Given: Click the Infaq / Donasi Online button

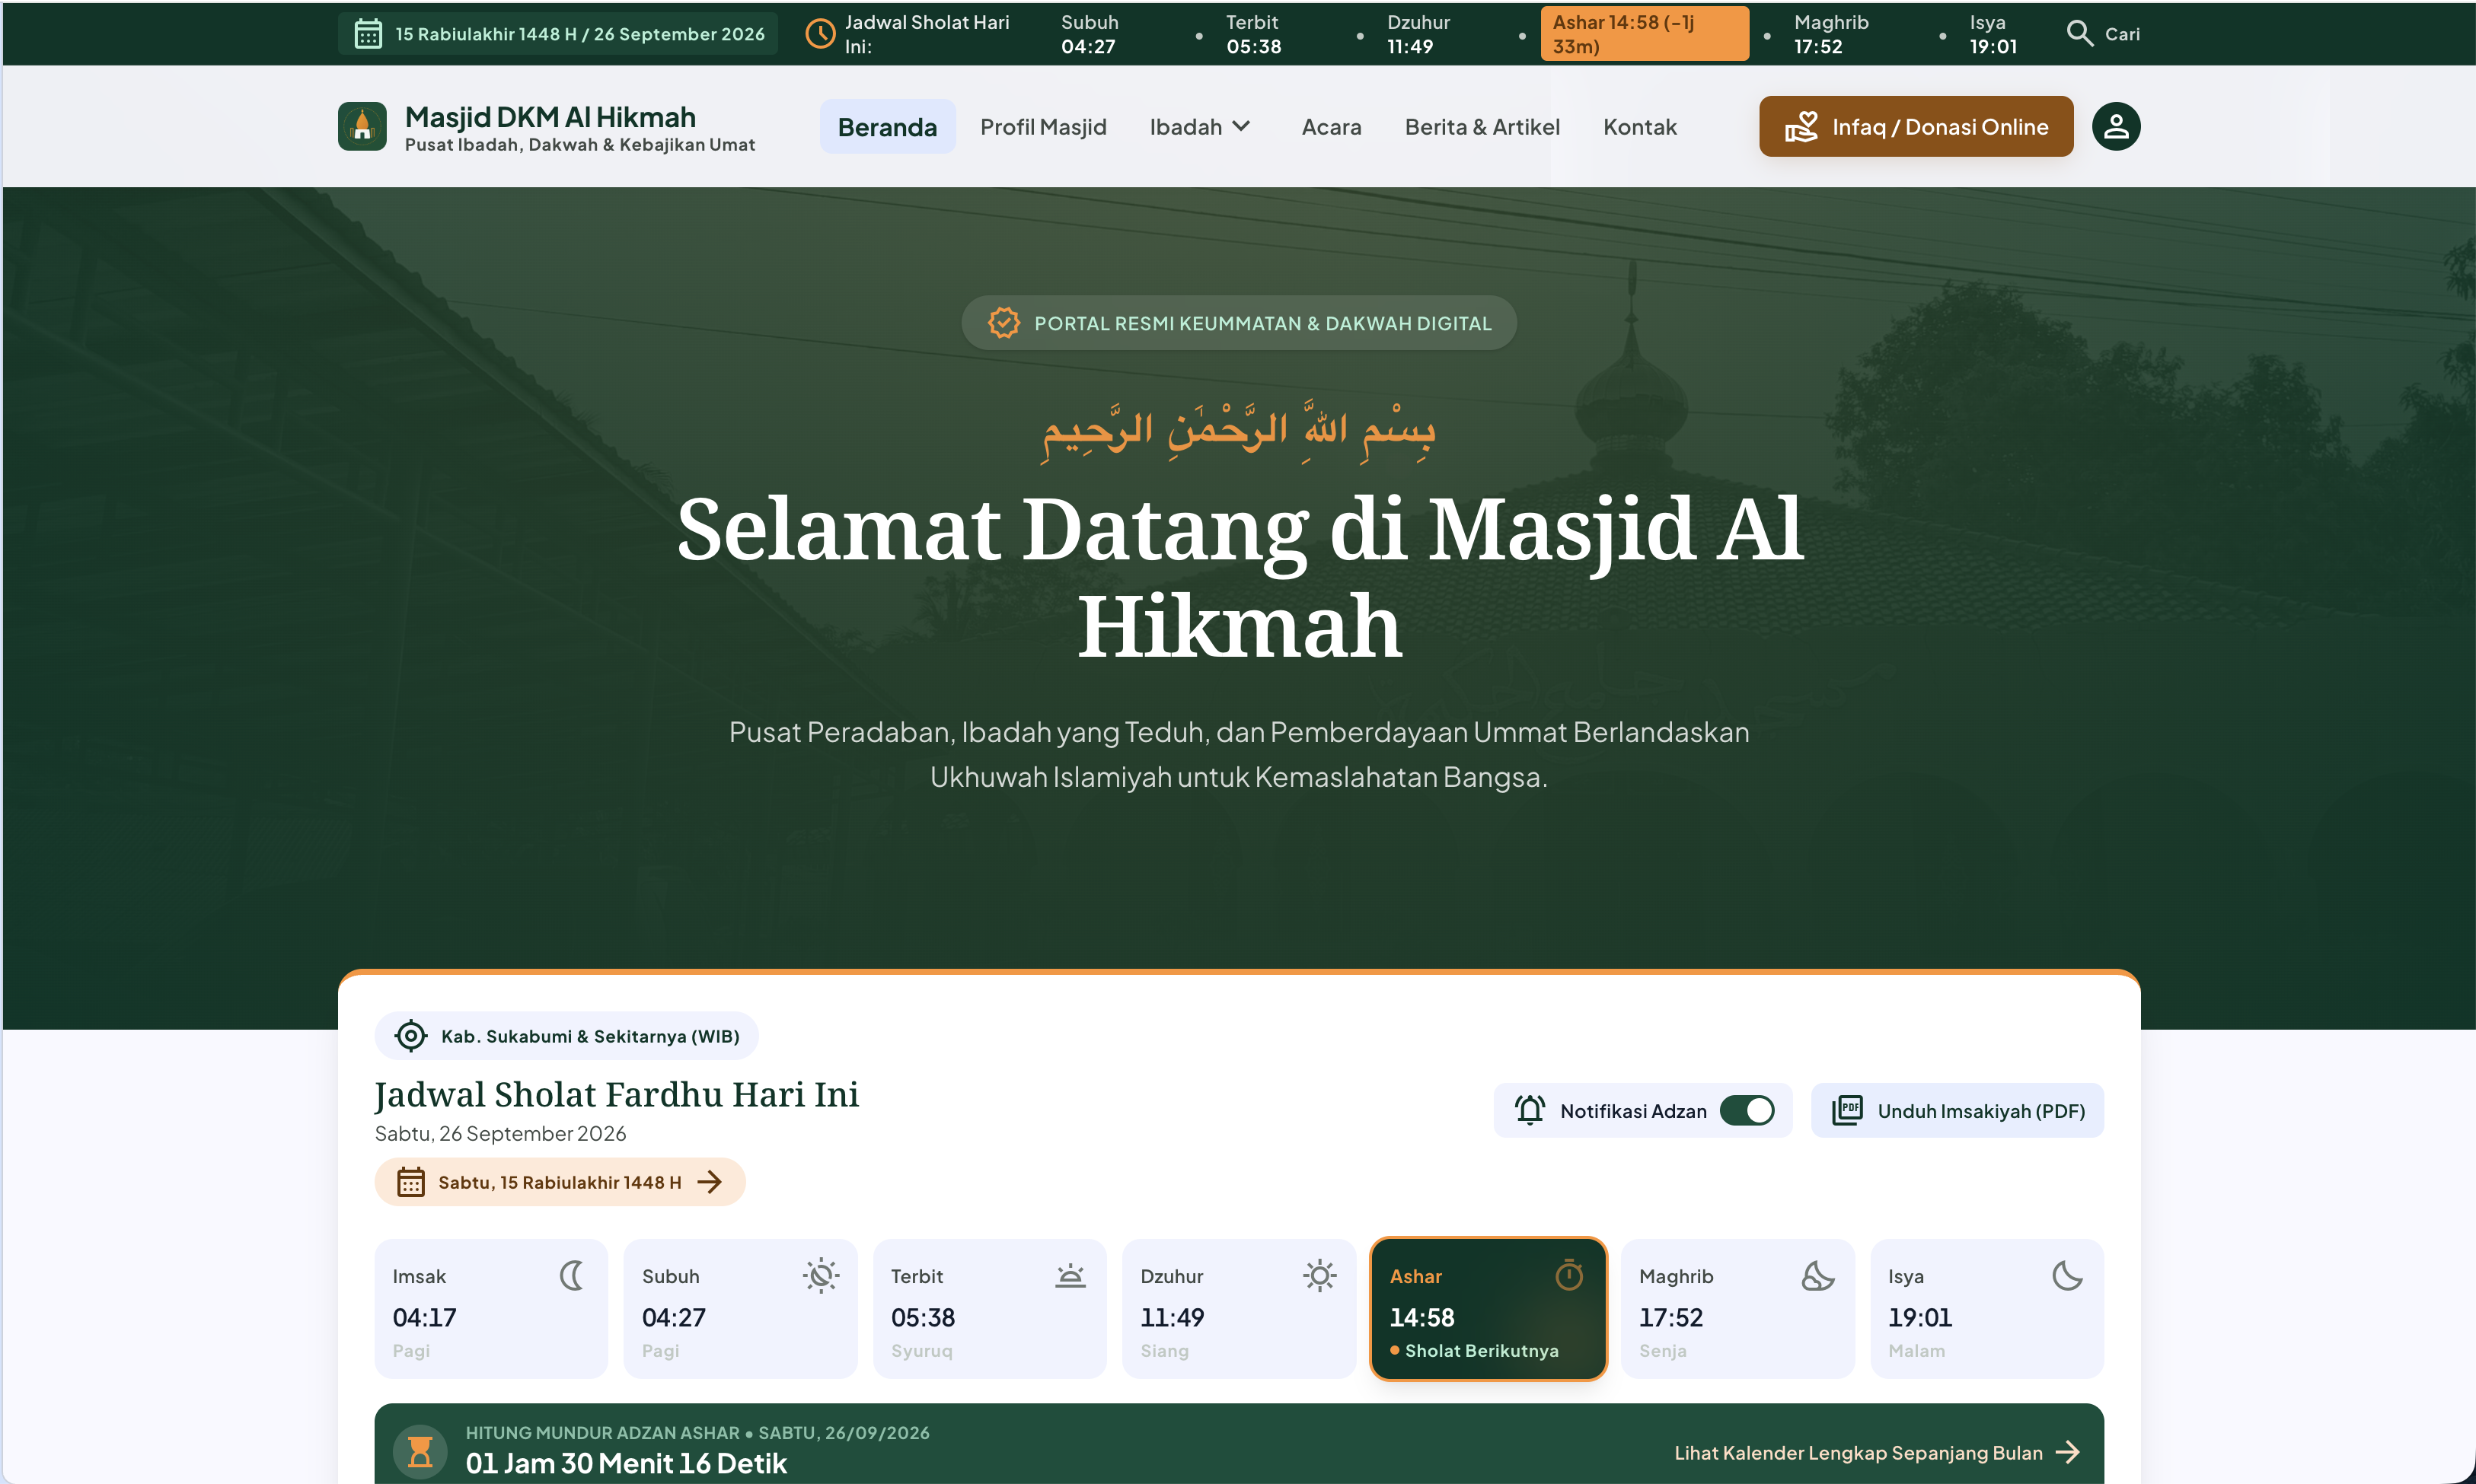Looking at the screenshot, I should coord(1916,127).
